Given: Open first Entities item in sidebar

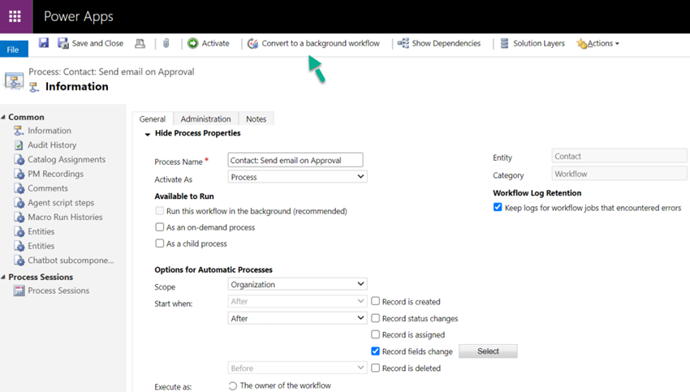Looking at the screenshot, I should pyautogui.click(x=41, y=231).
